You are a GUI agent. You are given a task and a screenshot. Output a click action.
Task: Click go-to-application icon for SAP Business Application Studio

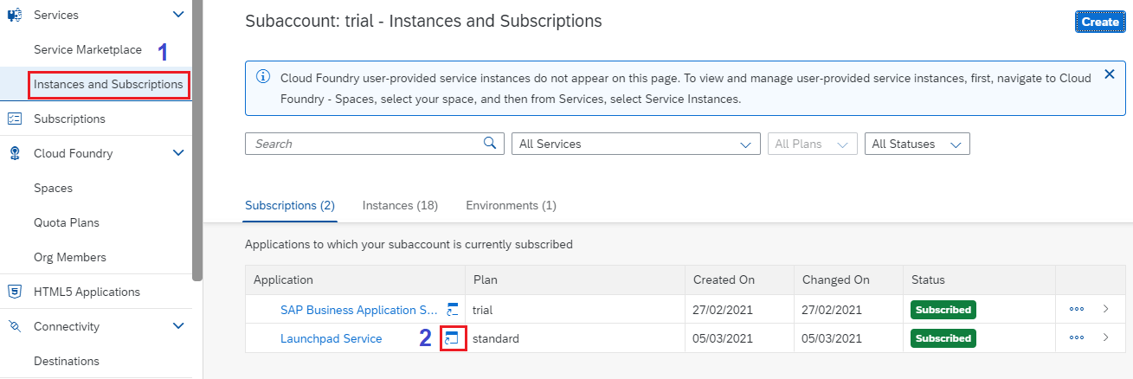pos(452,309)
